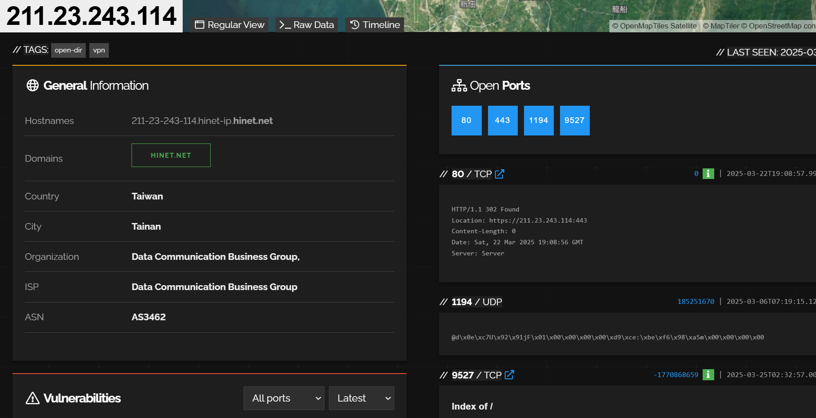Open the Timeline view
This screenshot has width=816, height=418.
coord(375,25)
